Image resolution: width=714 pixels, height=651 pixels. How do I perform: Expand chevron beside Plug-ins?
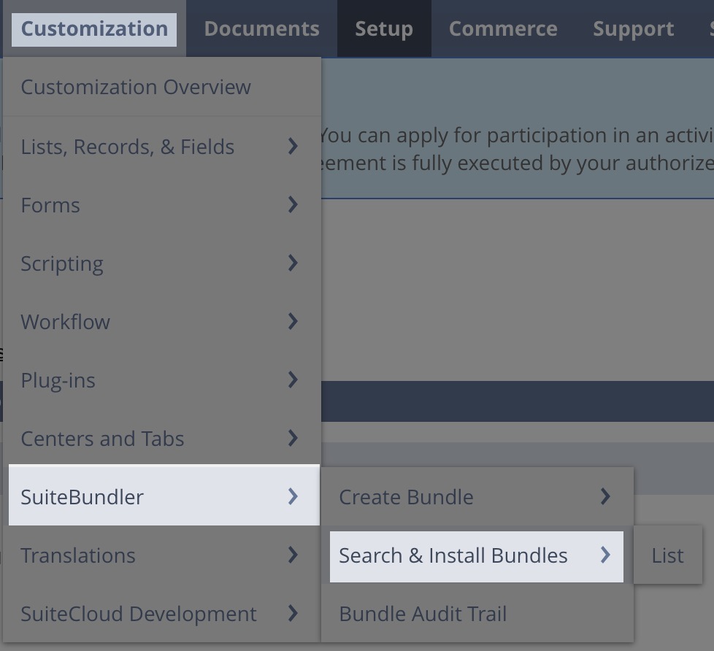(x=293, y=380)
